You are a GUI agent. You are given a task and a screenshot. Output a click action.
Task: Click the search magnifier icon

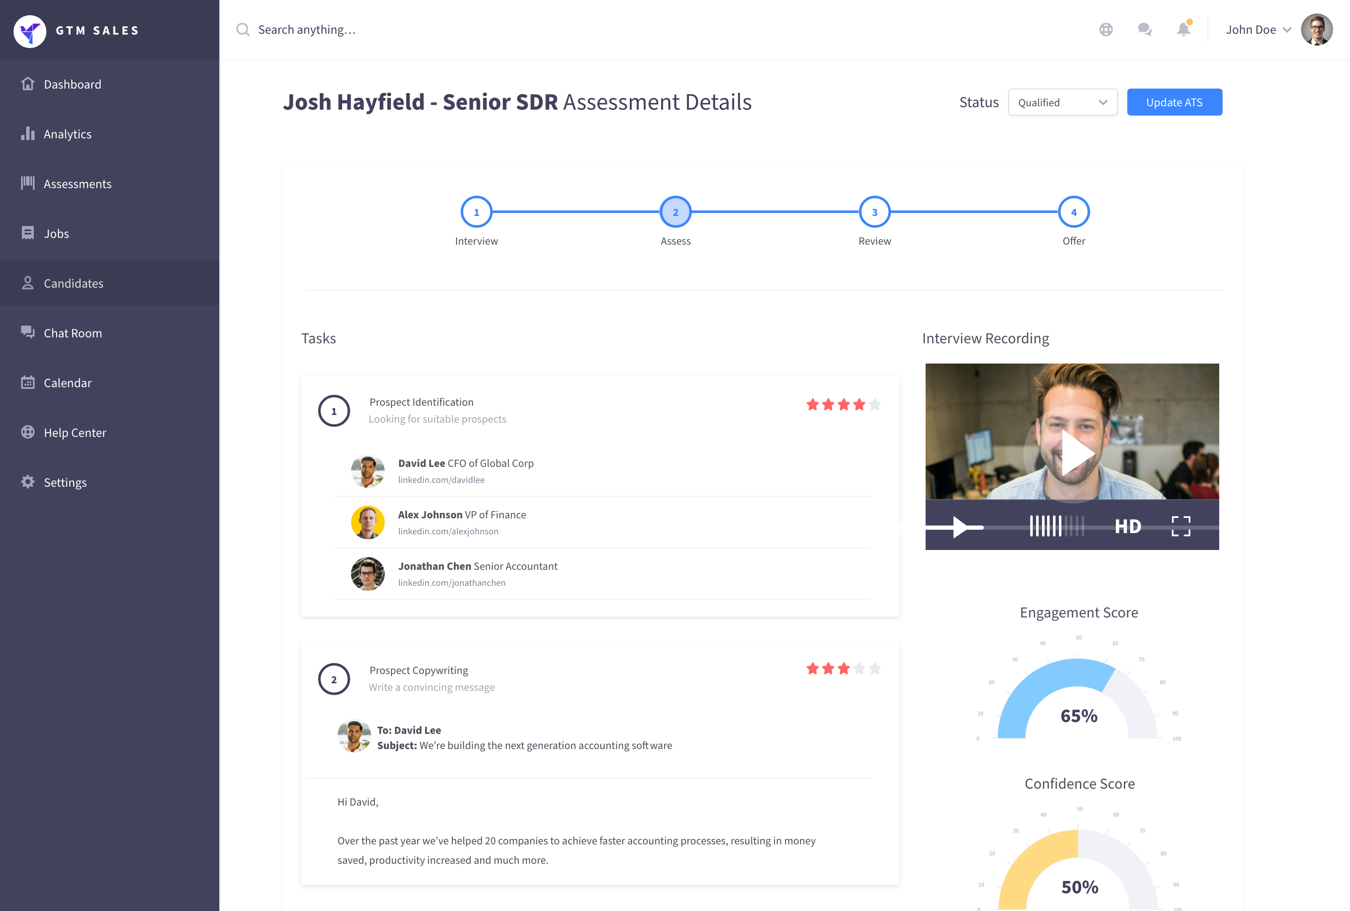tap(243, 30)
